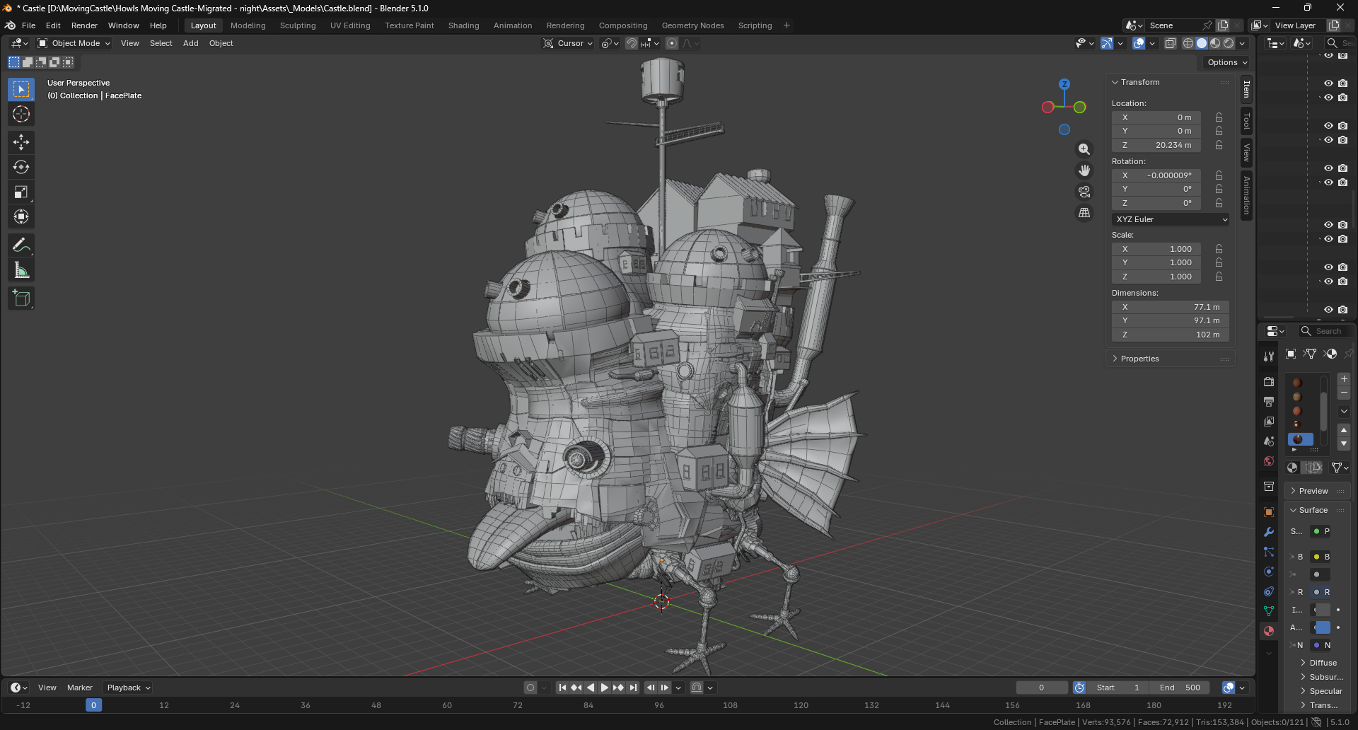The image size is (1358, 730).
Task: Switch to wireframe viewport shading
Action: click(x=1188, y=43)
